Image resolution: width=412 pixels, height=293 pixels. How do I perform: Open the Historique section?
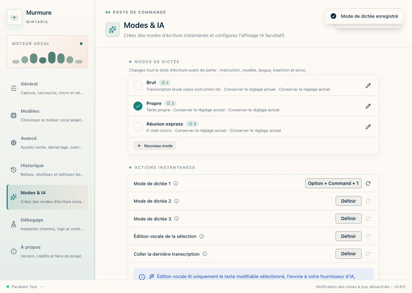[47, 170]
